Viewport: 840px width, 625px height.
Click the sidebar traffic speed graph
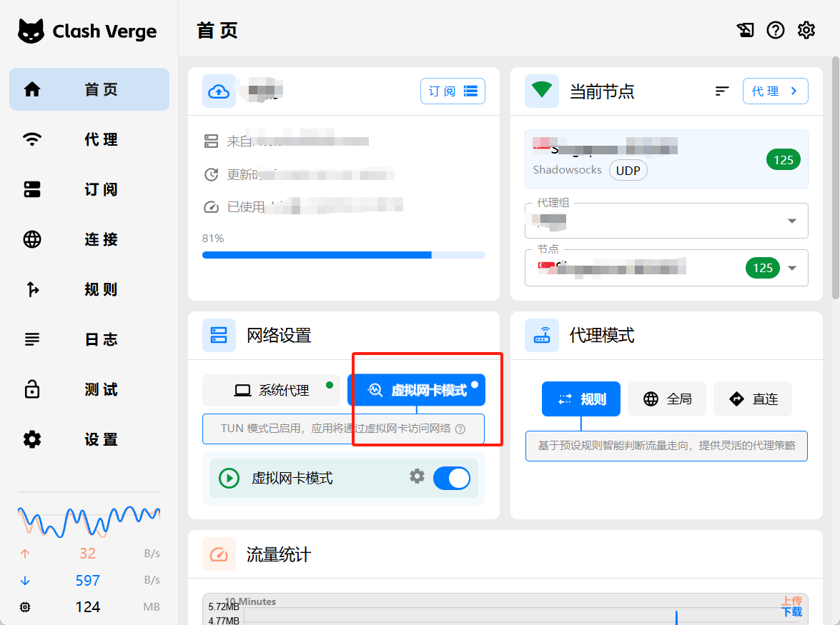click(89, 521)
